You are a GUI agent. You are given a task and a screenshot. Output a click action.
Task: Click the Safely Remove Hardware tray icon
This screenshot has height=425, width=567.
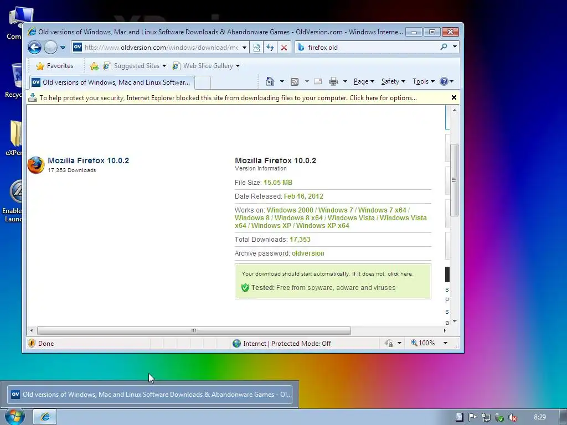[499, 417]
